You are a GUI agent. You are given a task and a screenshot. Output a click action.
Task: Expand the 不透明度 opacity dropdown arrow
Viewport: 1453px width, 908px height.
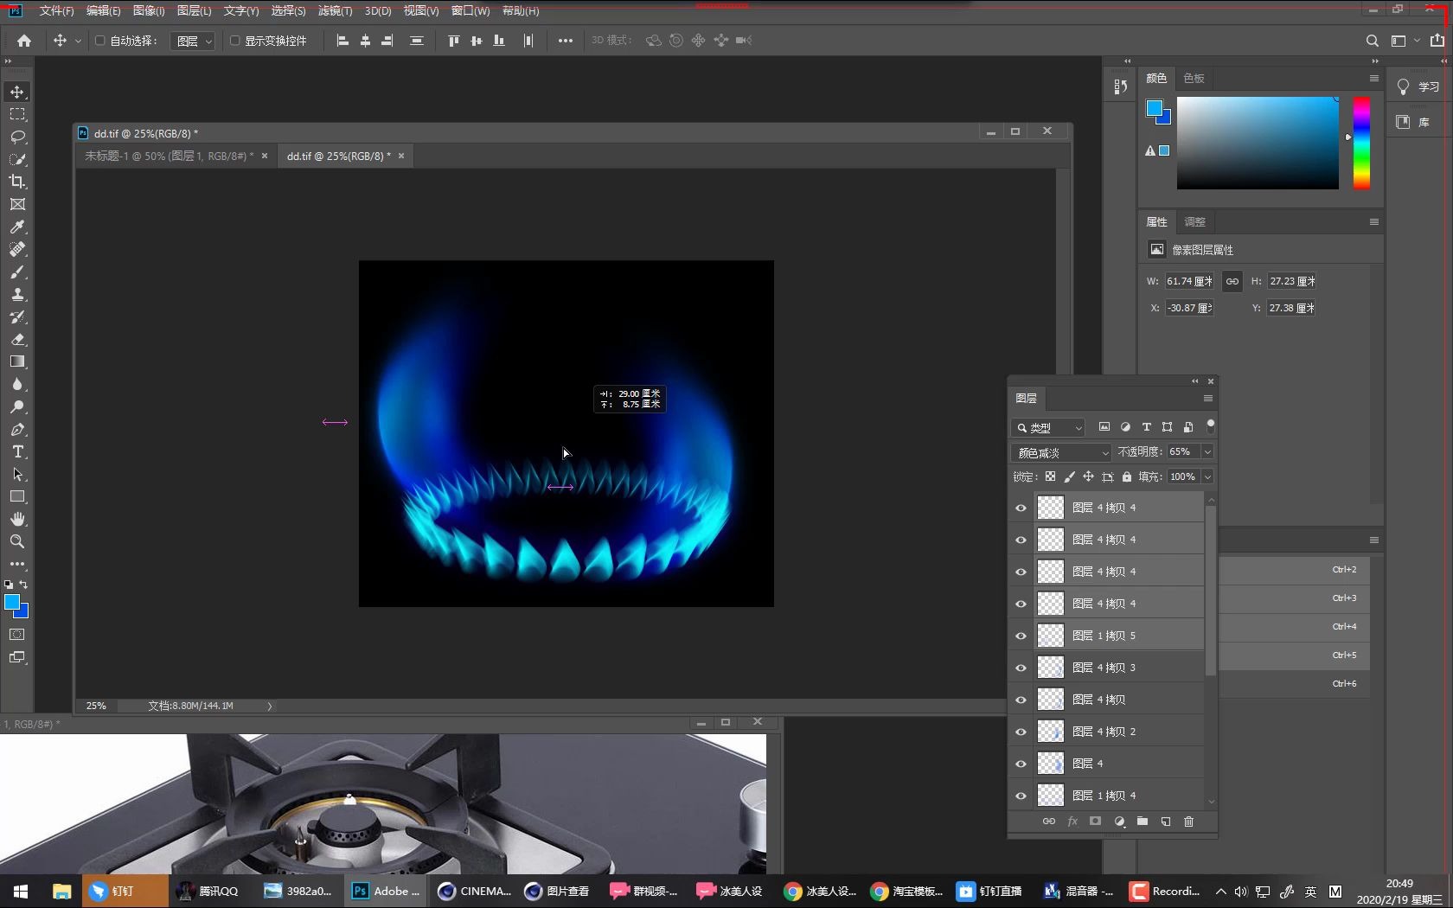pos(1207,452)
